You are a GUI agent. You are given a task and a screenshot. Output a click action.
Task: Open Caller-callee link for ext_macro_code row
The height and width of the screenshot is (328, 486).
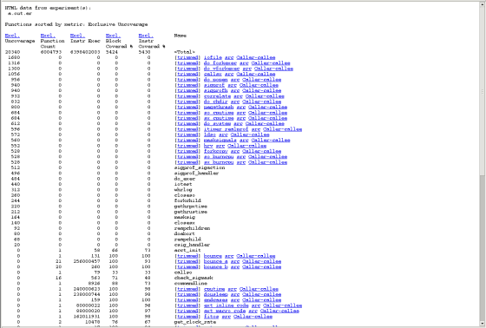coord(279,311)
